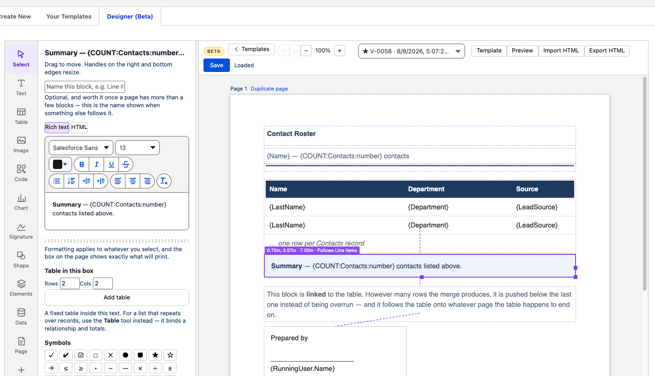Insert the plus-minus symbol
The image size is (655, 376).
click(170, 368)
